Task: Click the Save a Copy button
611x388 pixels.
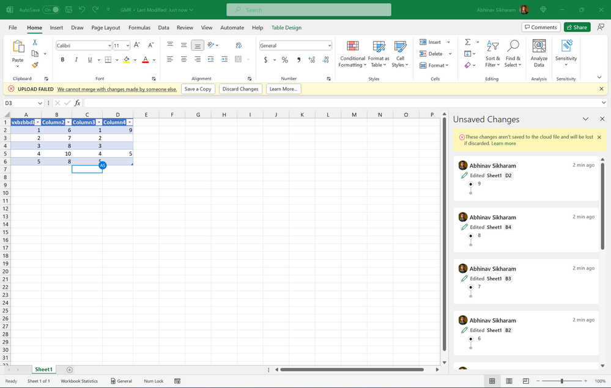Action: point(198,89)
